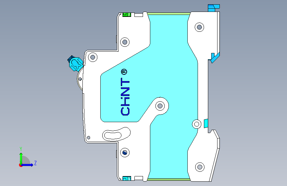Pick the rivet hole in the top-right housing

pos(199,27)
